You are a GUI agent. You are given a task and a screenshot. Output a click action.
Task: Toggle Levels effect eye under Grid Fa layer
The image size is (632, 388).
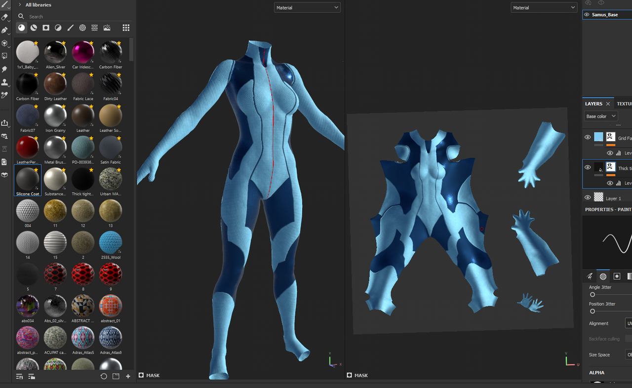(x=610, y=153)
